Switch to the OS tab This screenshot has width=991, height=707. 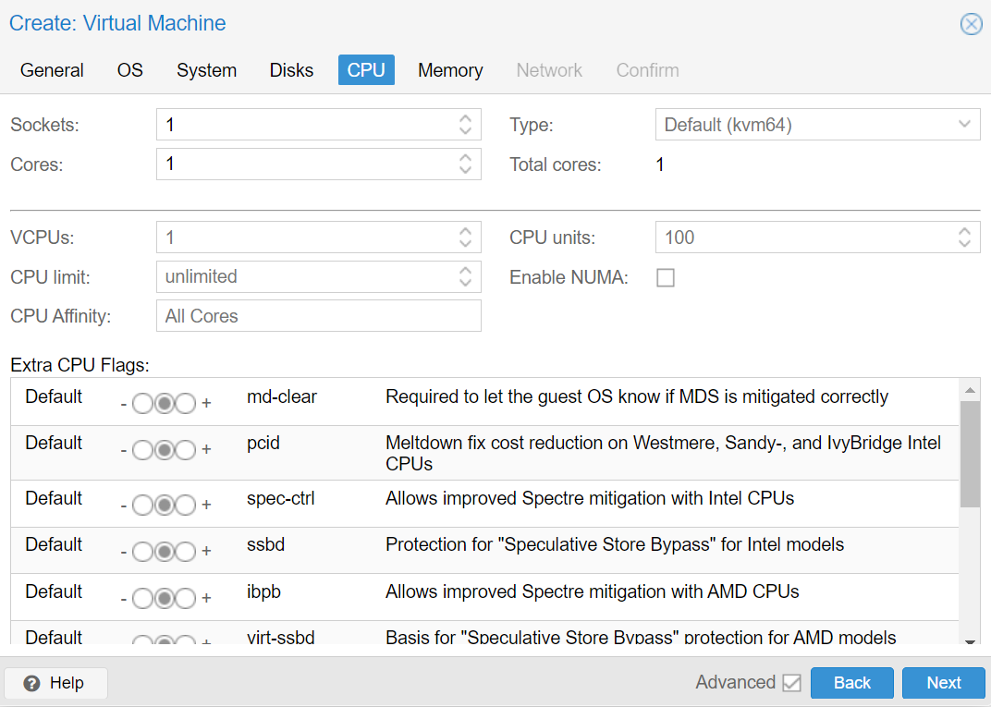(130, 70)
